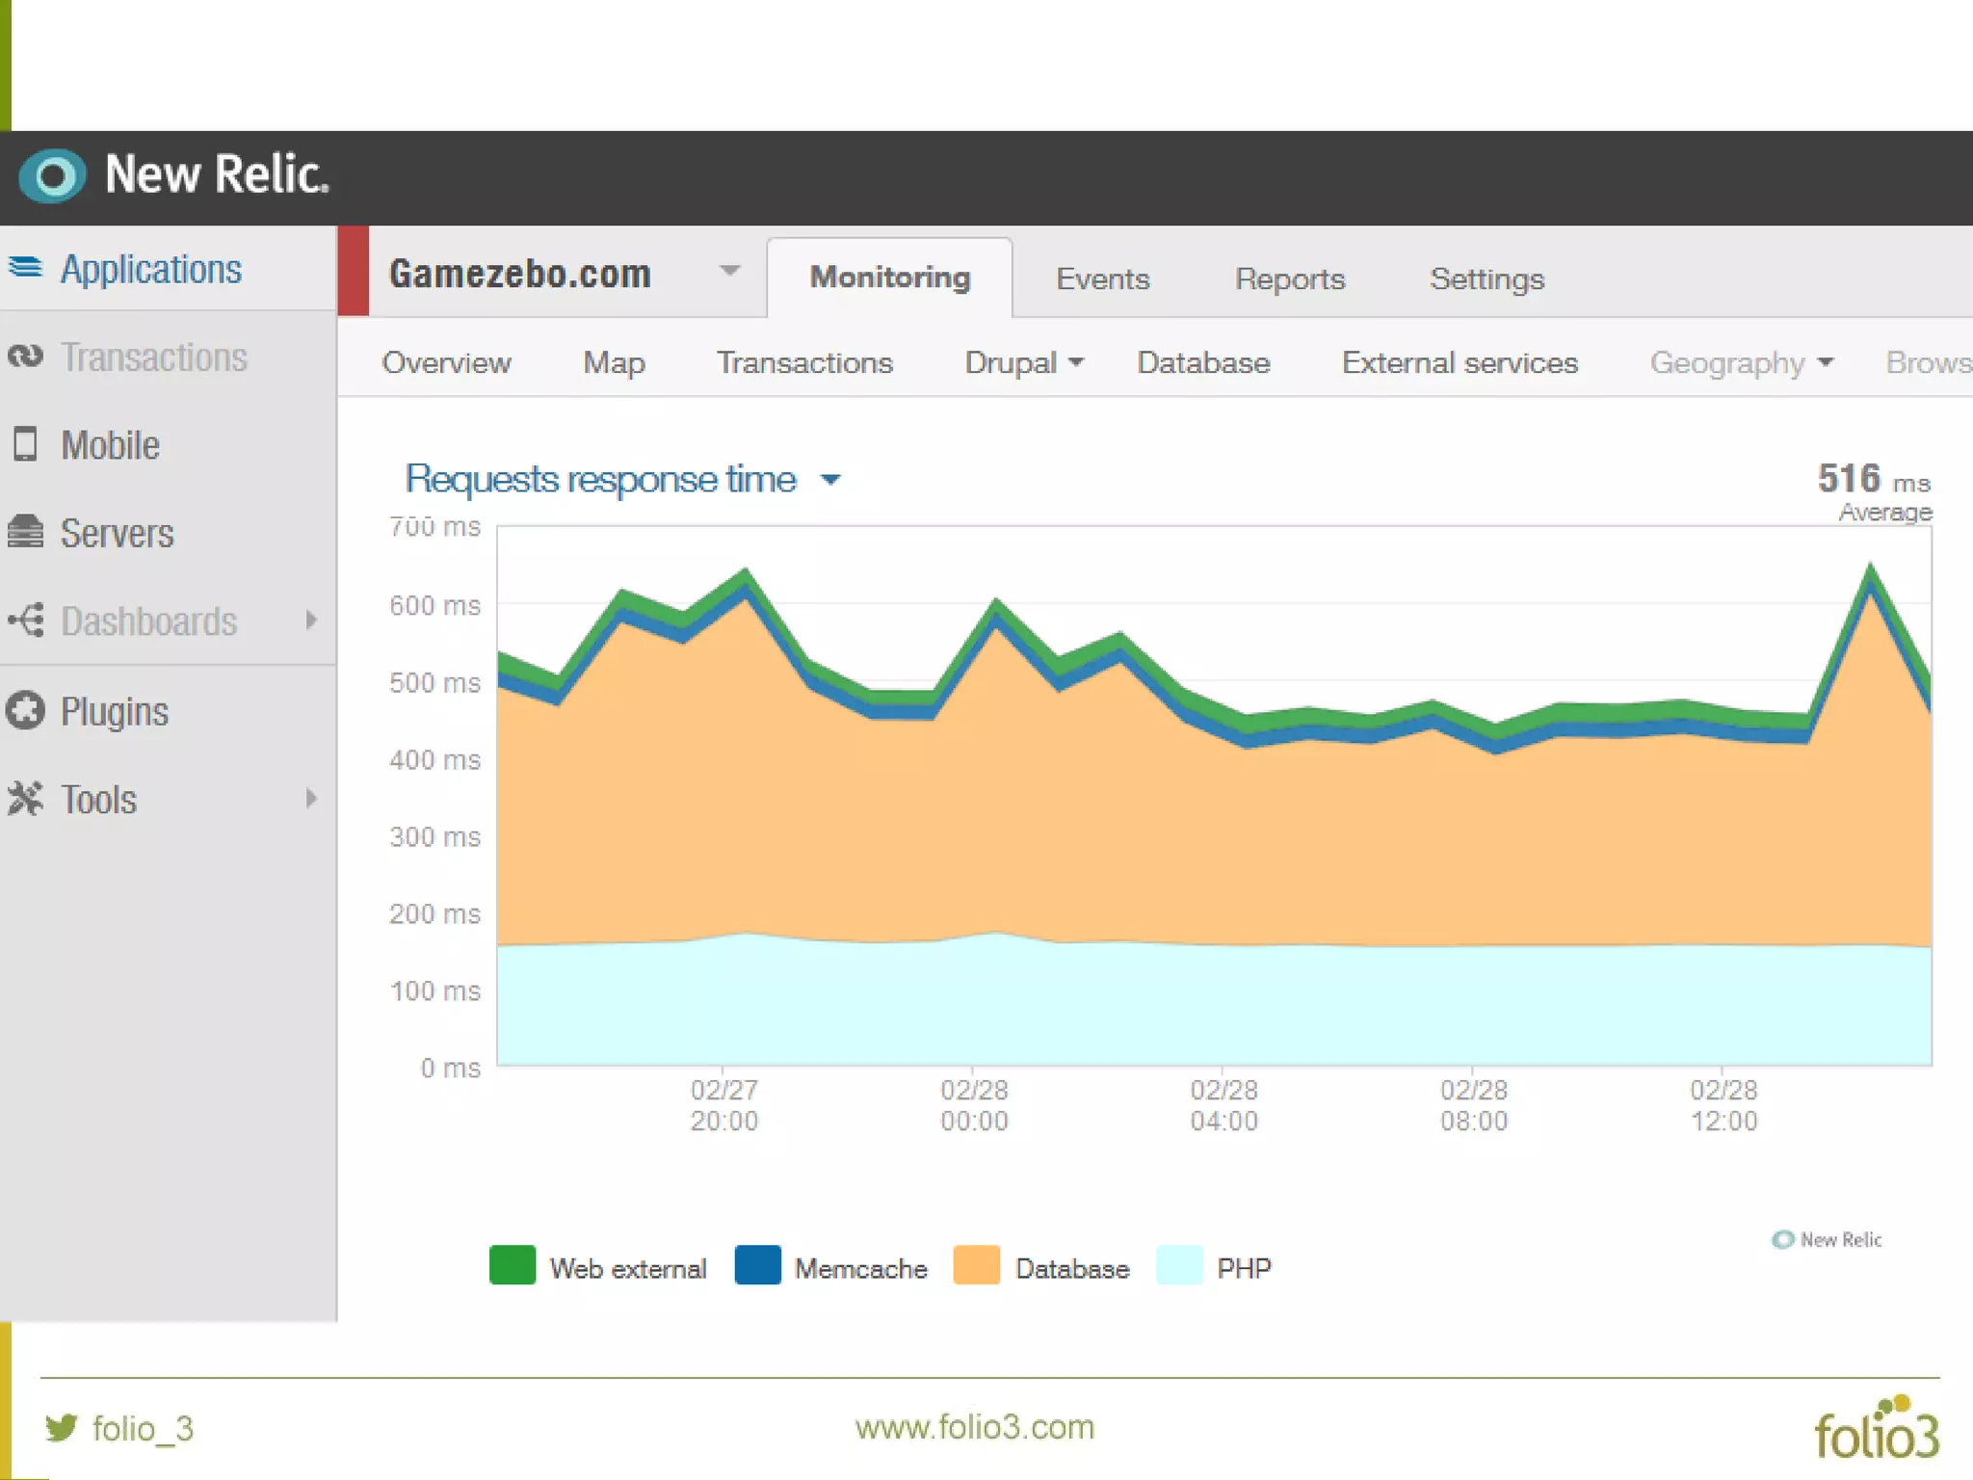Click the New Relic logo icon
1973x1480 pixels.
[x=53, y=176]
